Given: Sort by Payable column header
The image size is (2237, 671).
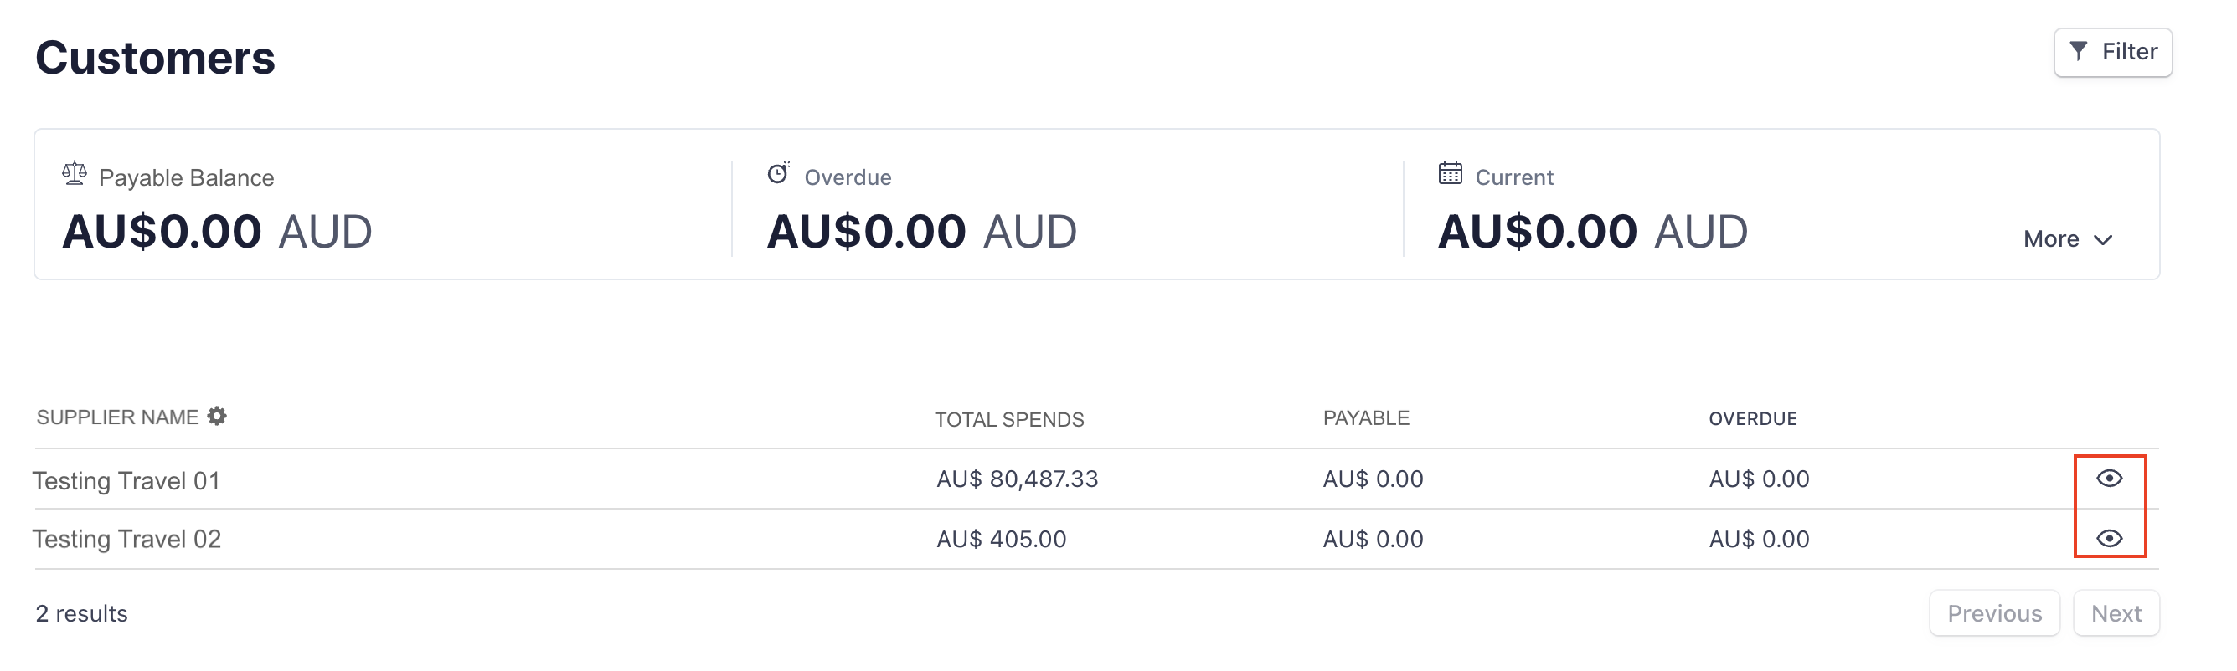Looking at the screenshot, I should point(1366,418).
